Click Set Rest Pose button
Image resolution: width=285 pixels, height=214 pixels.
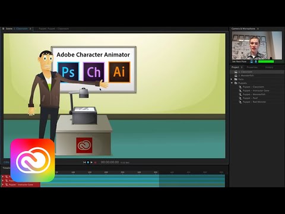pos(239,62)
